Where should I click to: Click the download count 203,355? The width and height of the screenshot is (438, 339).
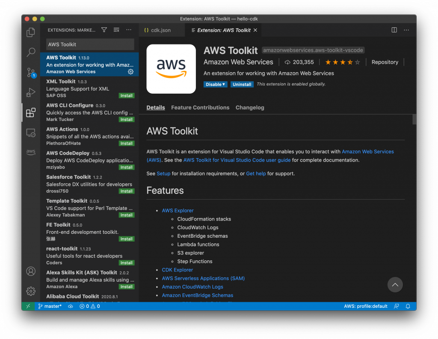click(299, 62)
